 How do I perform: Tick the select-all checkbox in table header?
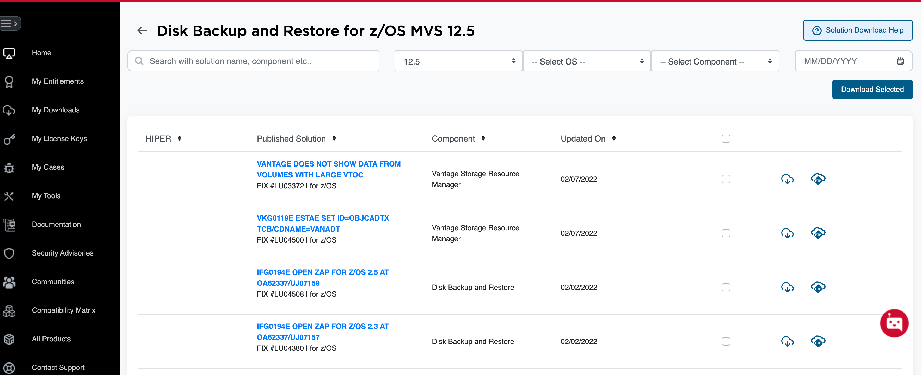[726, 139]
